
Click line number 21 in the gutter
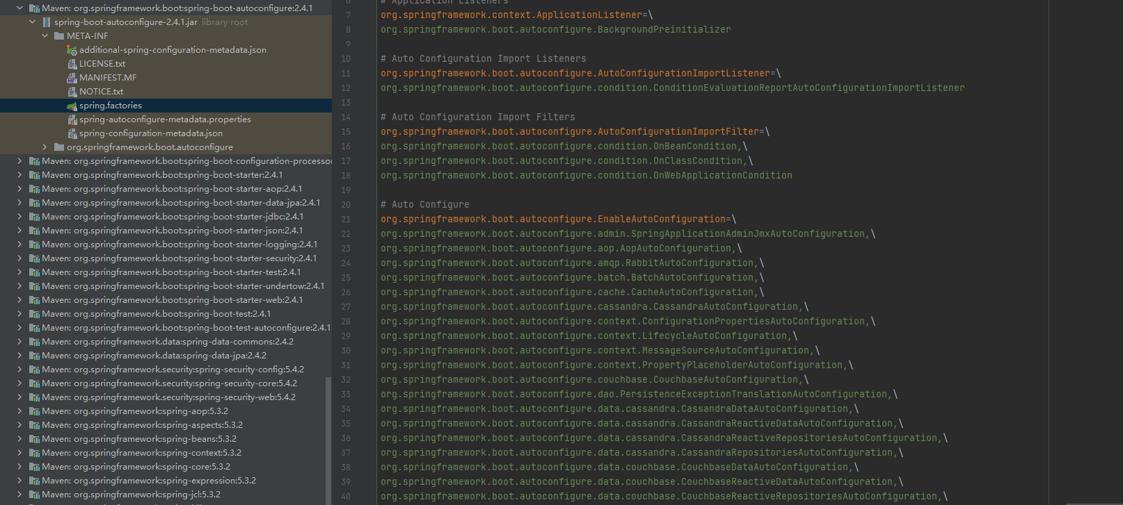346,220
